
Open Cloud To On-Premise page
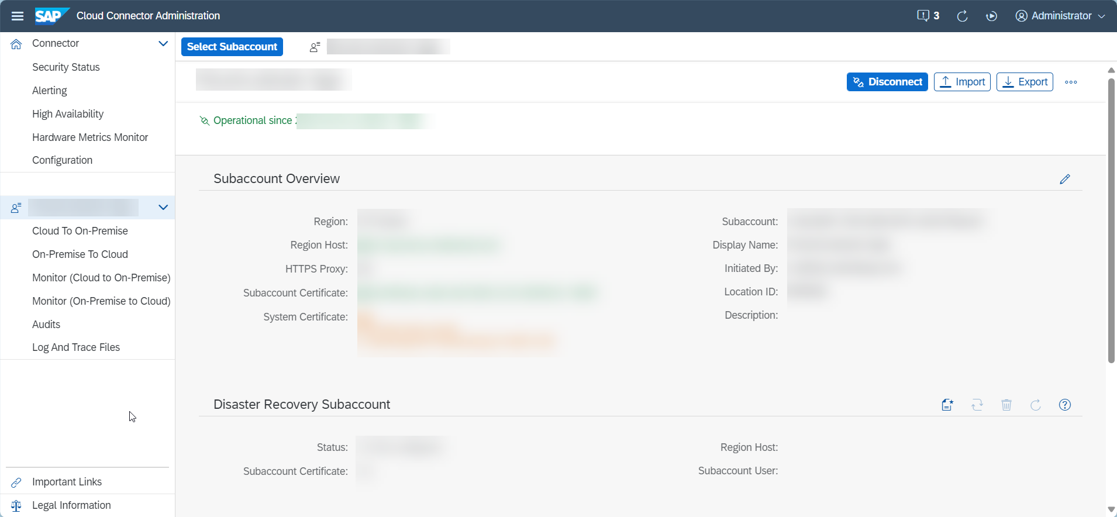tap(80, 231)
